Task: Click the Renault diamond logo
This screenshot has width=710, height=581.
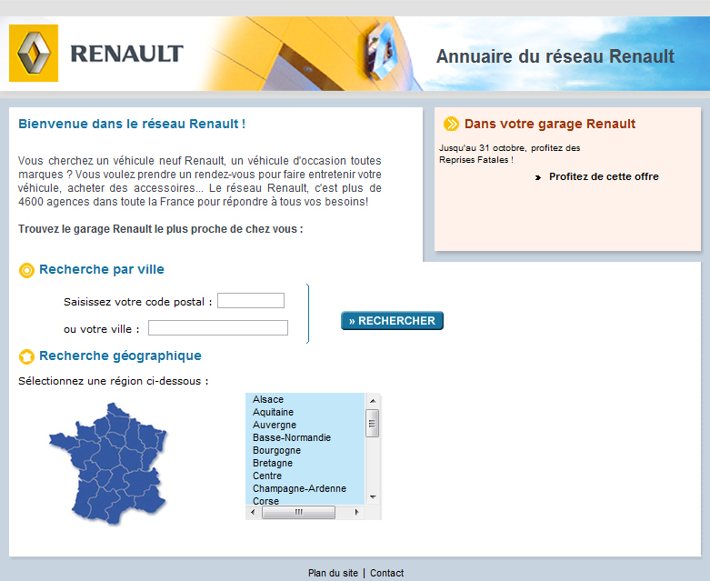Action: (34, 53)
